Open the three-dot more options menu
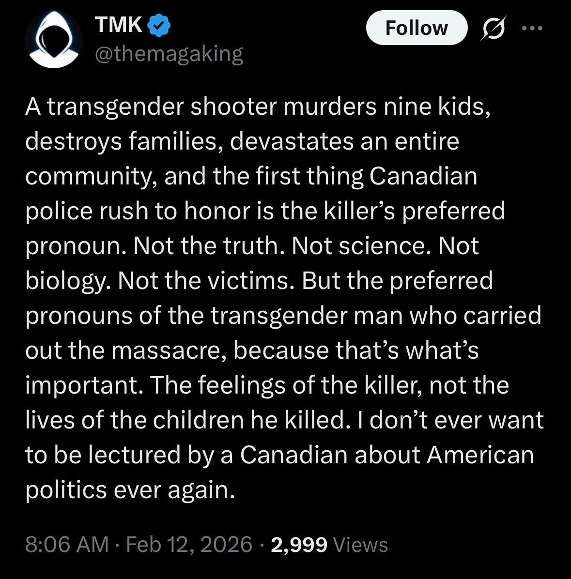Image resolution: width=571 pixels, height=579 pixels. pos(532,29)
